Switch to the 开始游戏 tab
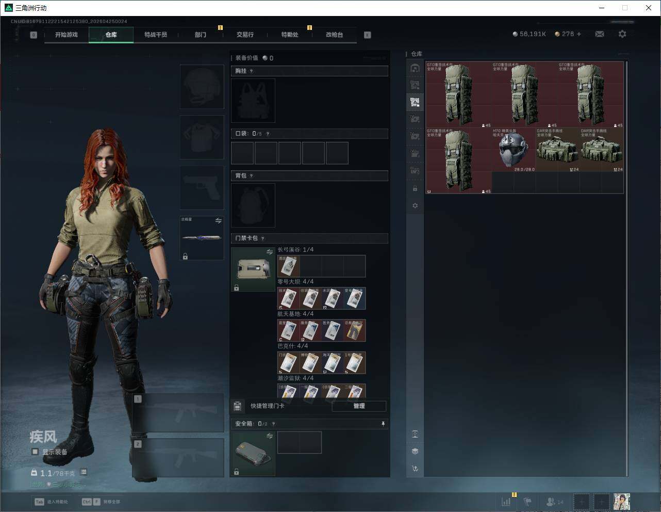661x512 pixels. click(x=67, y=35)
